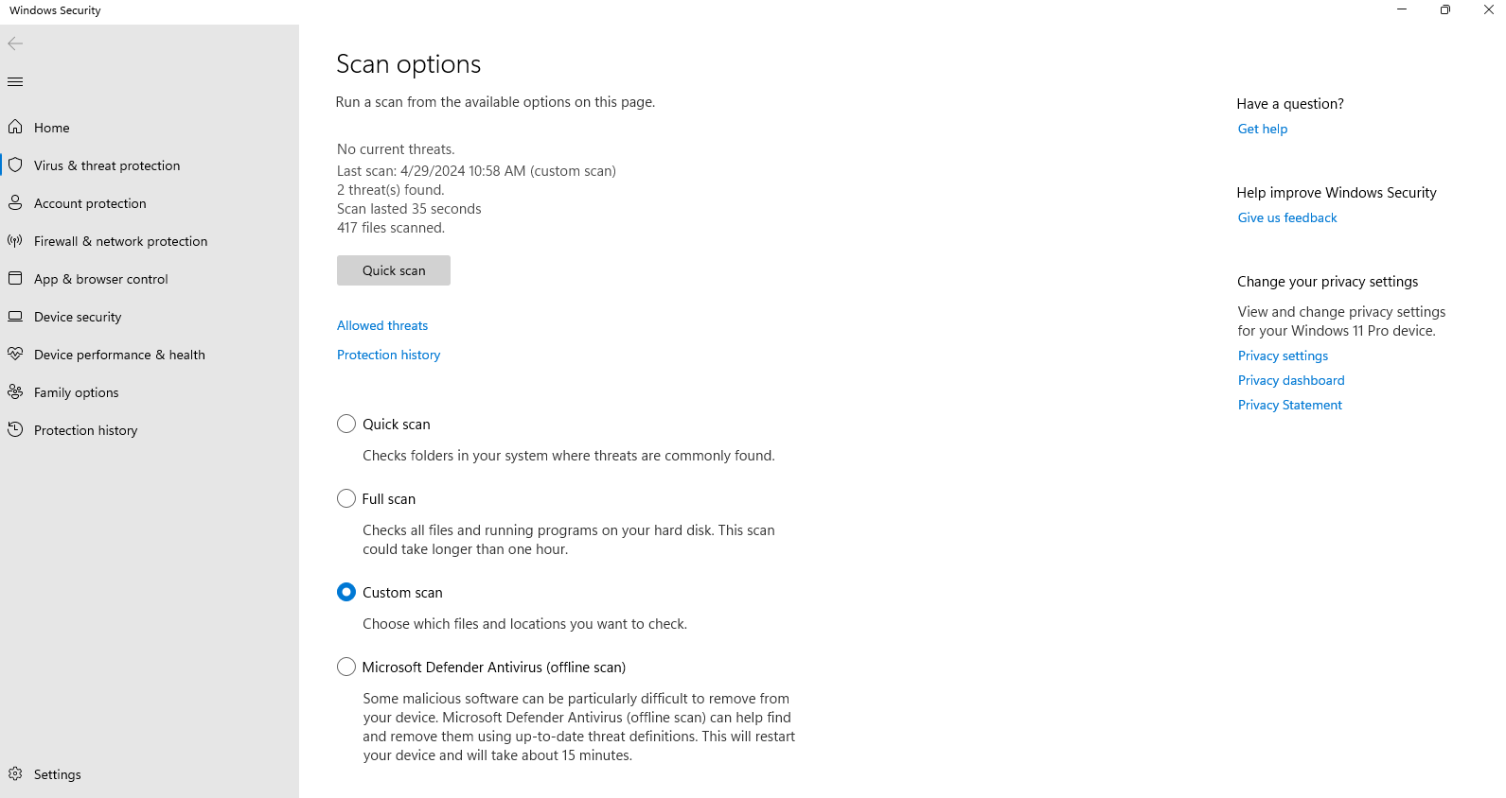1506x798 pixels.
Task: Open the shield Virus & threat protection icon
Action: click(15, 165)
